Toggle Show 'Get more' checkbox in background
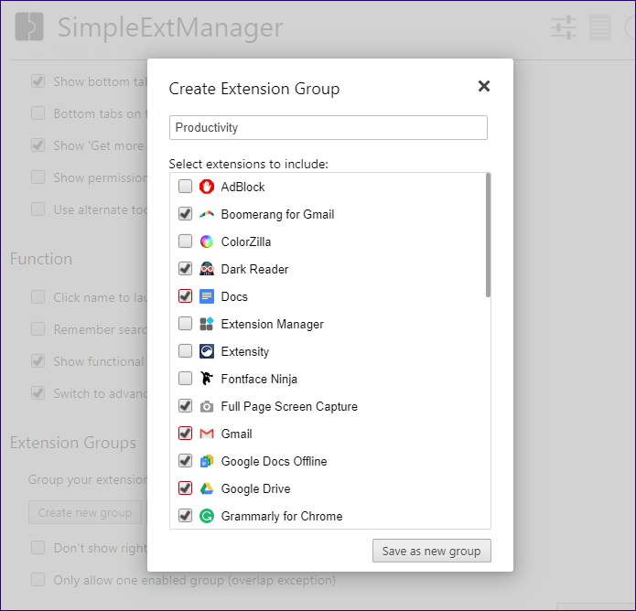The image size is (636, 611). [x=38, y=145]
